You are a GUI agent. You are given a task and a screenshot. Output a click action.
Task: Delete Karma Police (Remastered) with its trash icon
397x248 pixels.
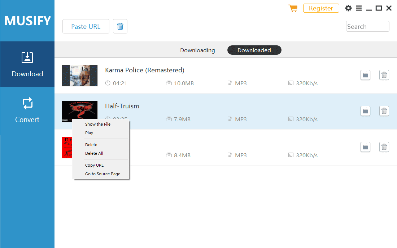point(384,75)
